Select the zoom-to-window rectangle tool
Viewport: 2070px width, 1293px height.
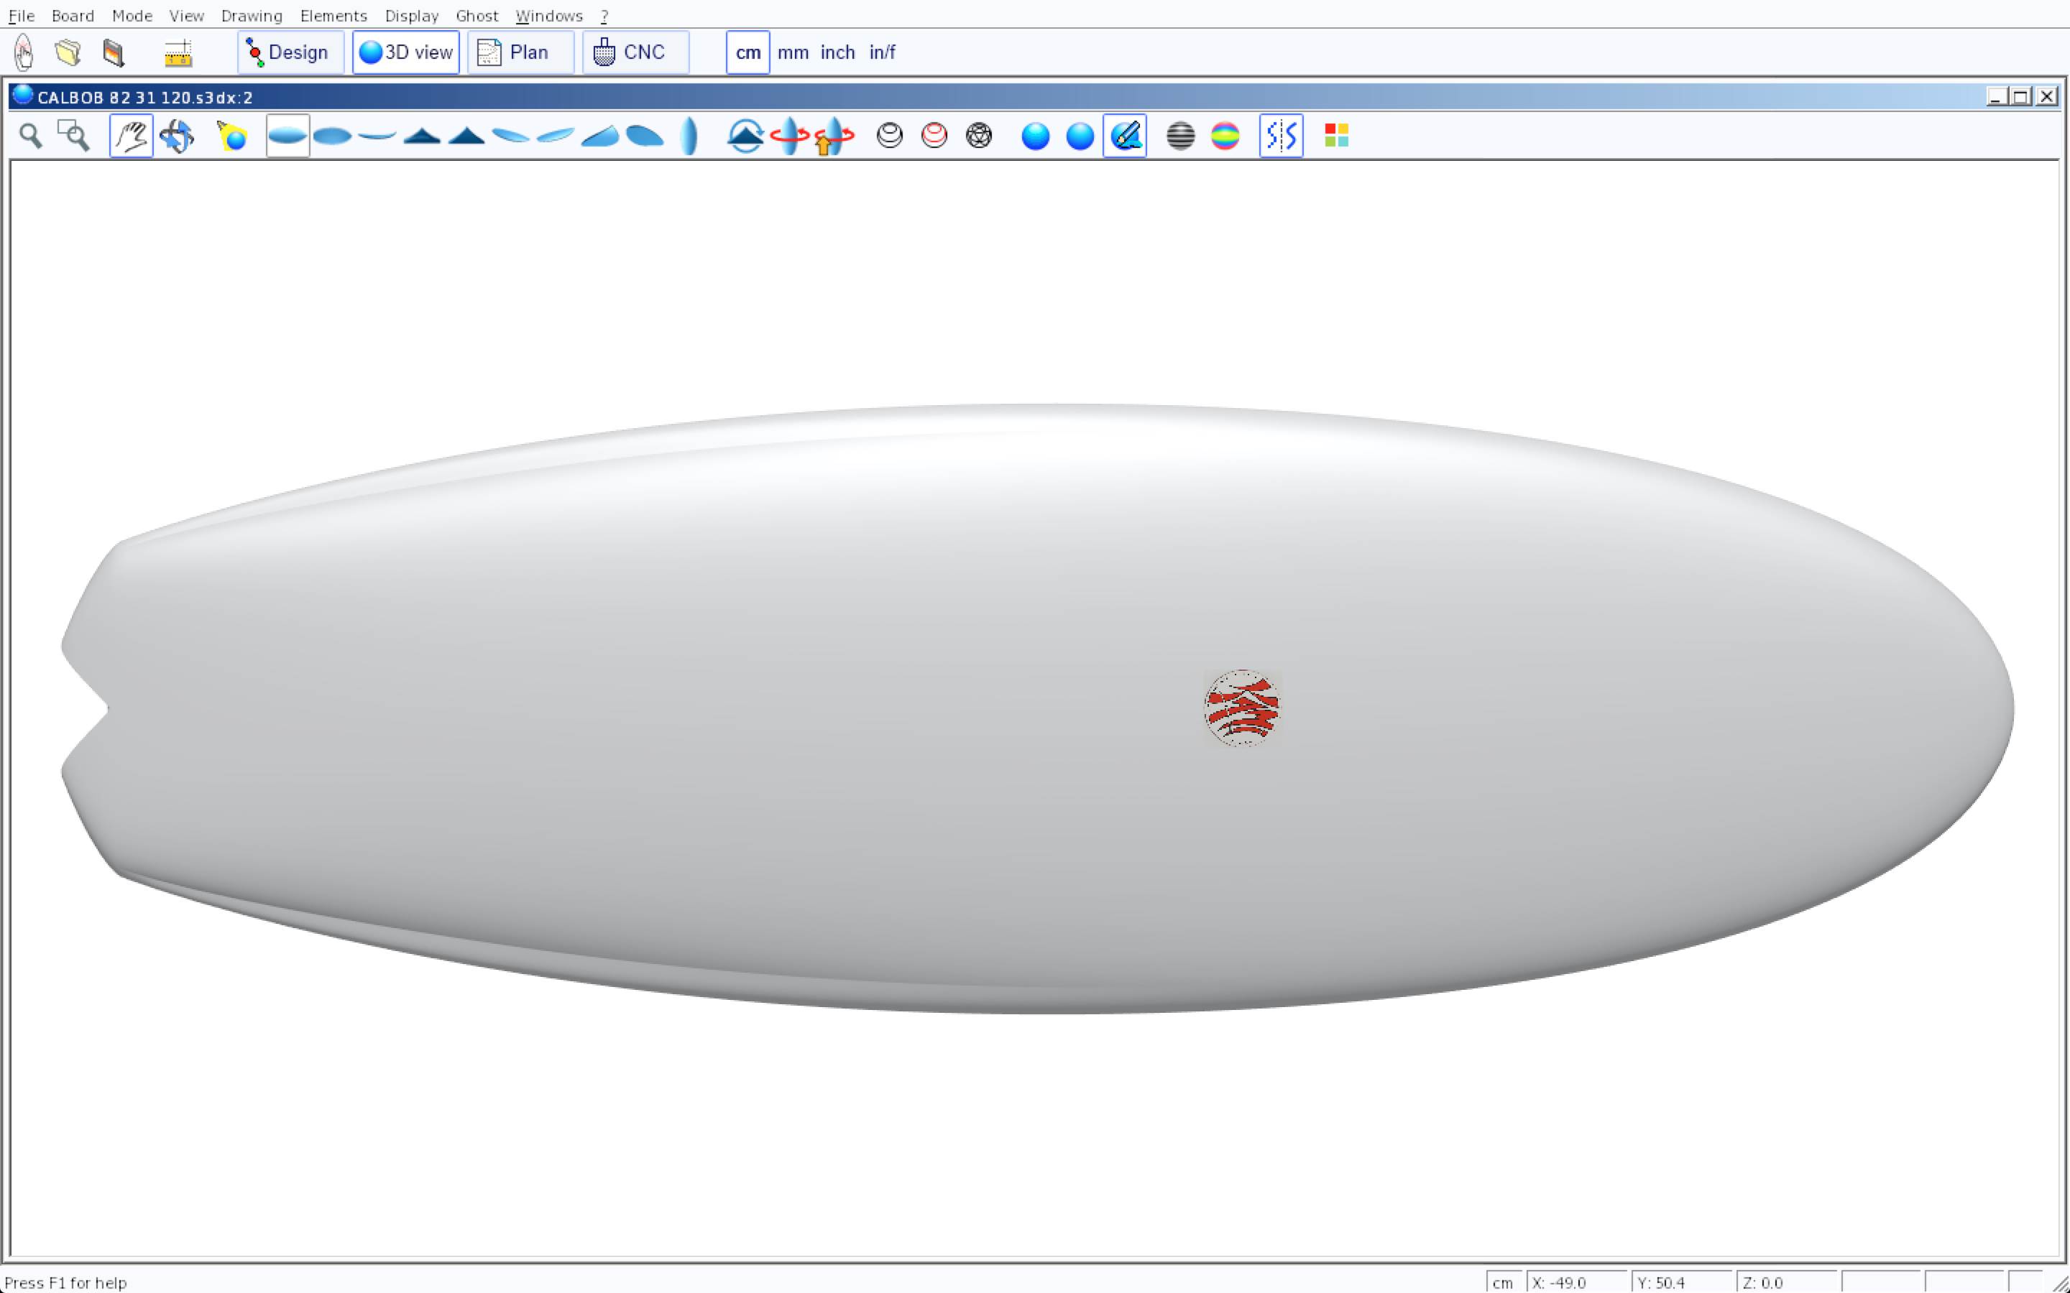coord(73,136)
